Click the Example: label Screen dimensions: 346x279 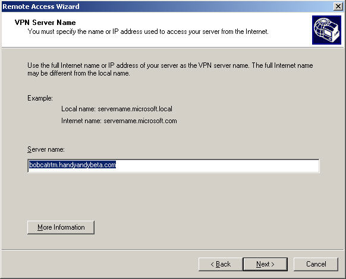(40, 98)
